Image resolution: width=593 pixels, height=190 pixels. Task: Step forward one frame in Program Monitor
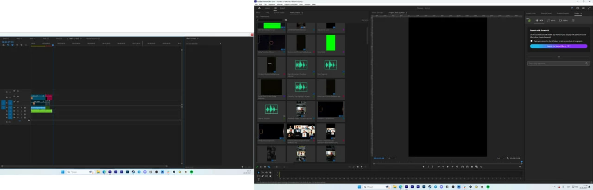[x=452, y=167]
